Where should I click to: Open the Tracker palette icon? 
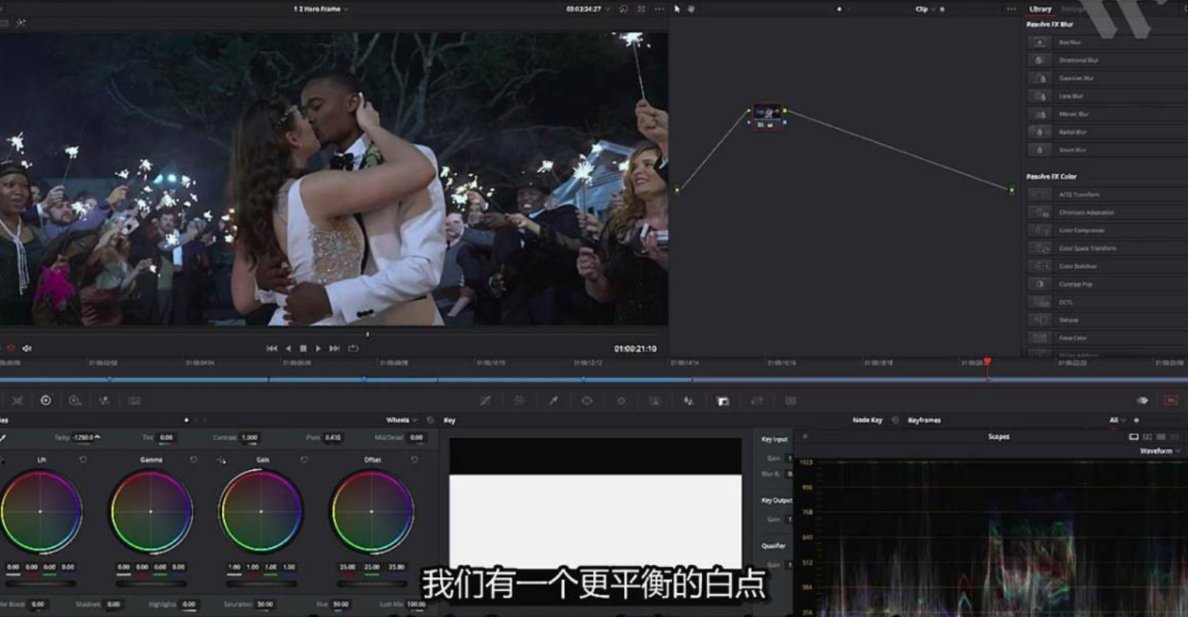click(x=621, y=400)
